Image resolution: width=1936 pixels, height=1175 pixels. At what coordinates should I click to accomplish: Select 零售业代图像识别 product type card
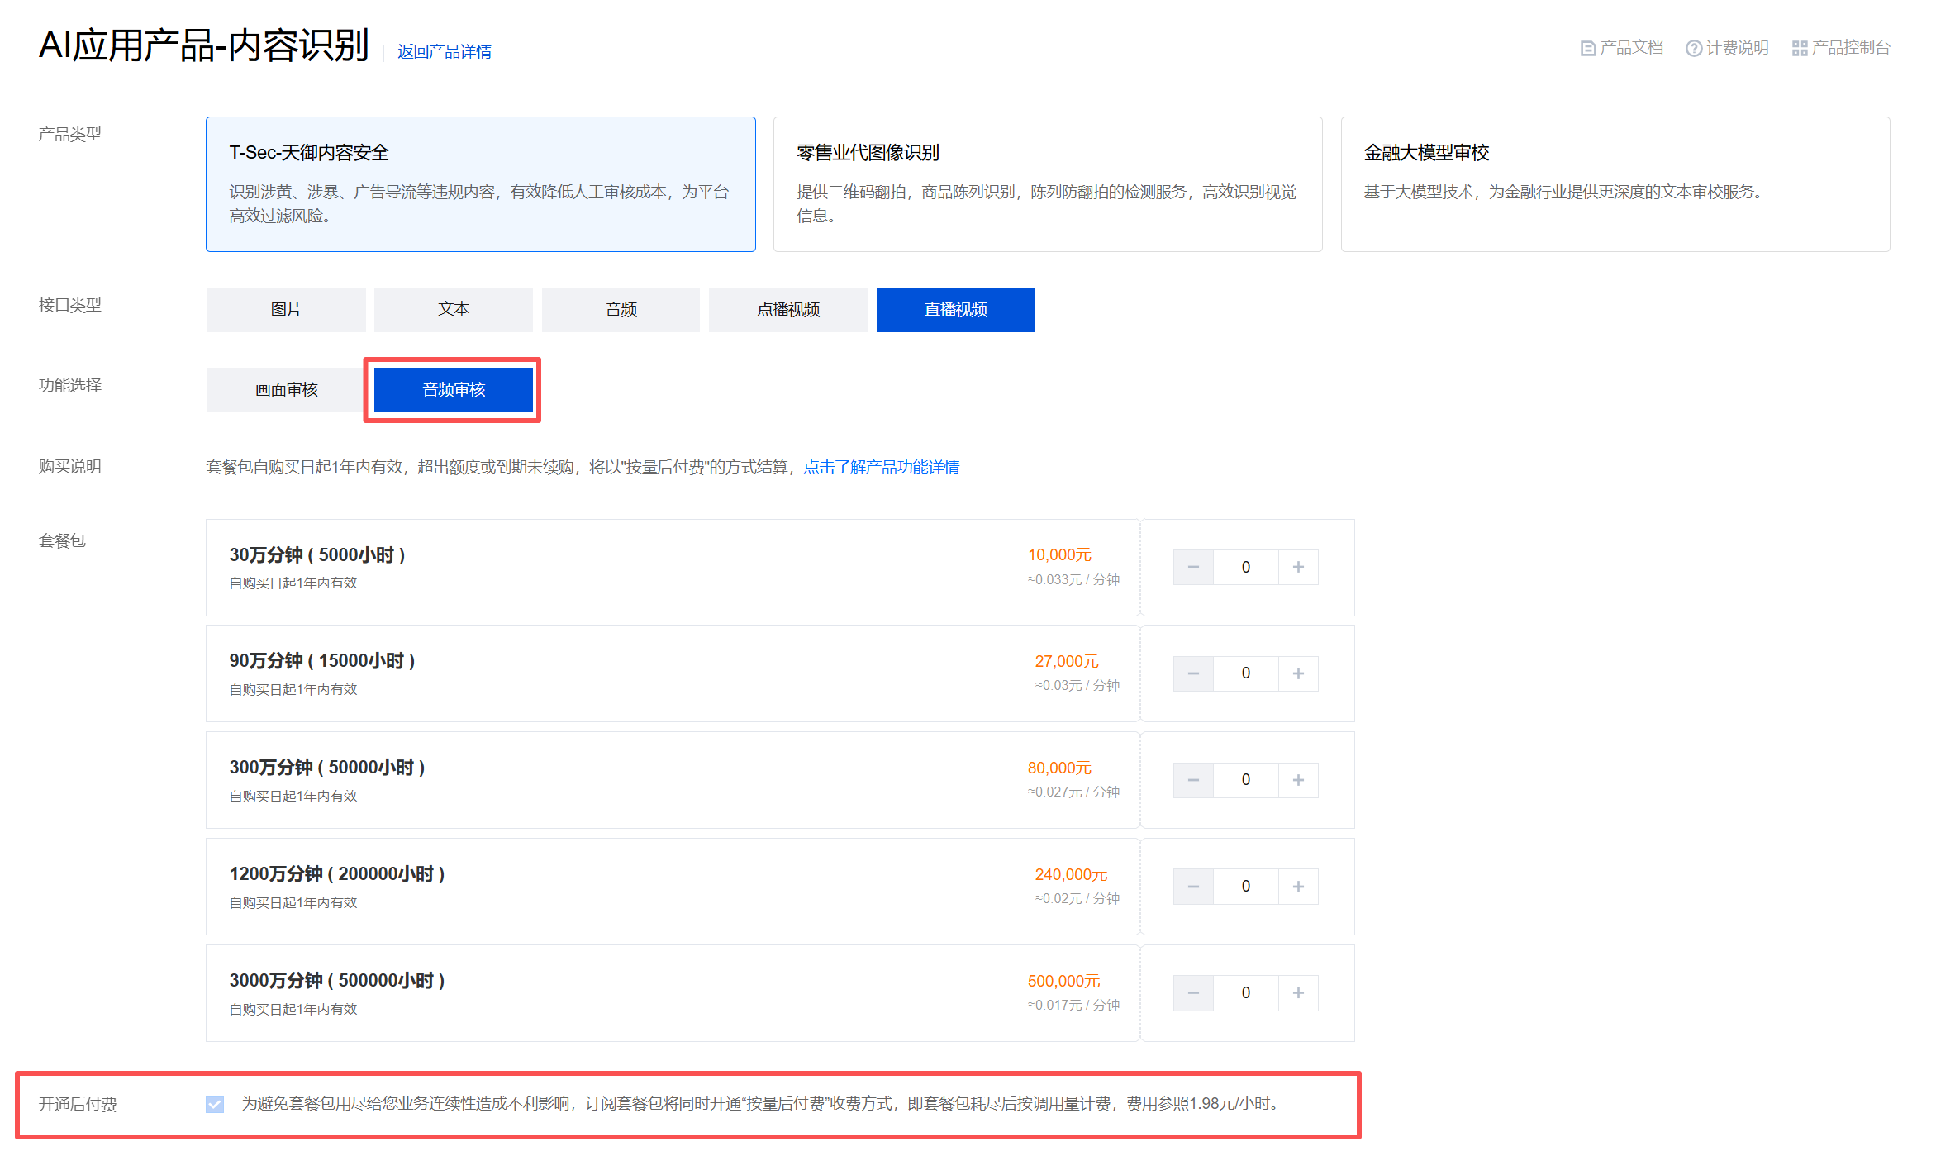(x=1047, y=183)
